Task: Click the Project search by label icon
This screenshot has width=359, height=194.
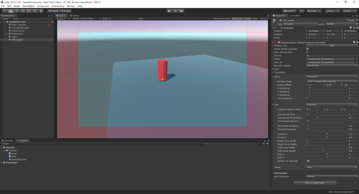Action: coord(267,144)
